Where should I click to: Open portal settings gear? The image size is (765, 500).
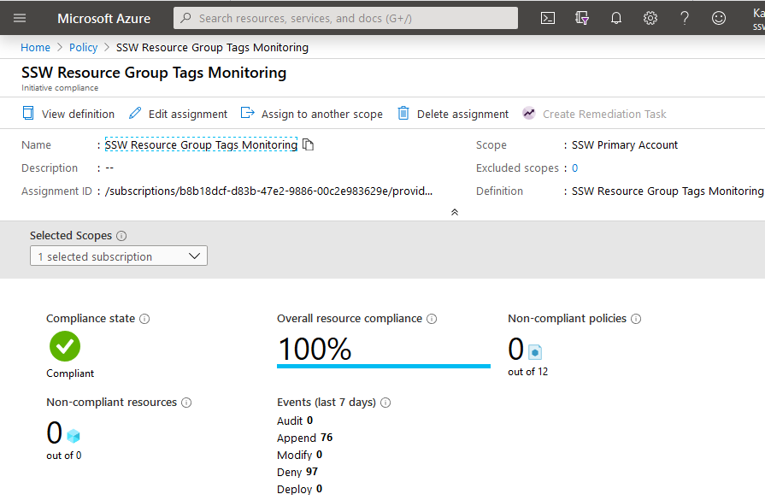(x=650, y=18)
